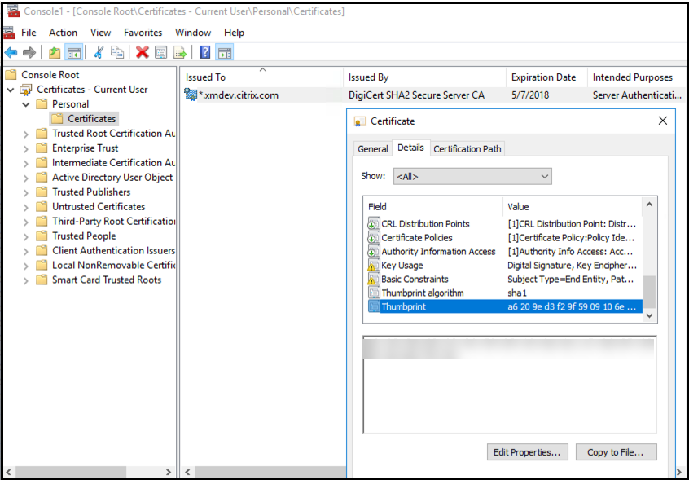Toggle Show/Hide Action Pane icon

click(x=225, y=53)
